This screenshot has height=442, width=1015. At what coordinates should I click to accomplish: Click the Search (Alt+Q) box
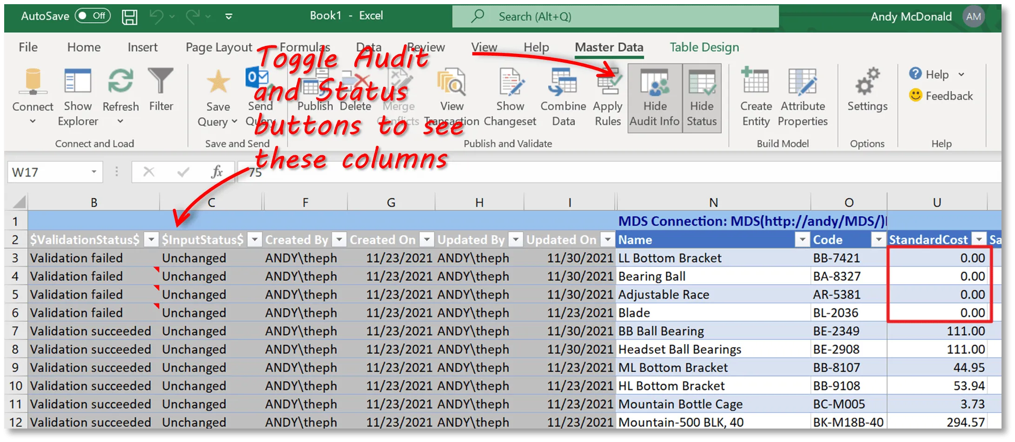615,17
